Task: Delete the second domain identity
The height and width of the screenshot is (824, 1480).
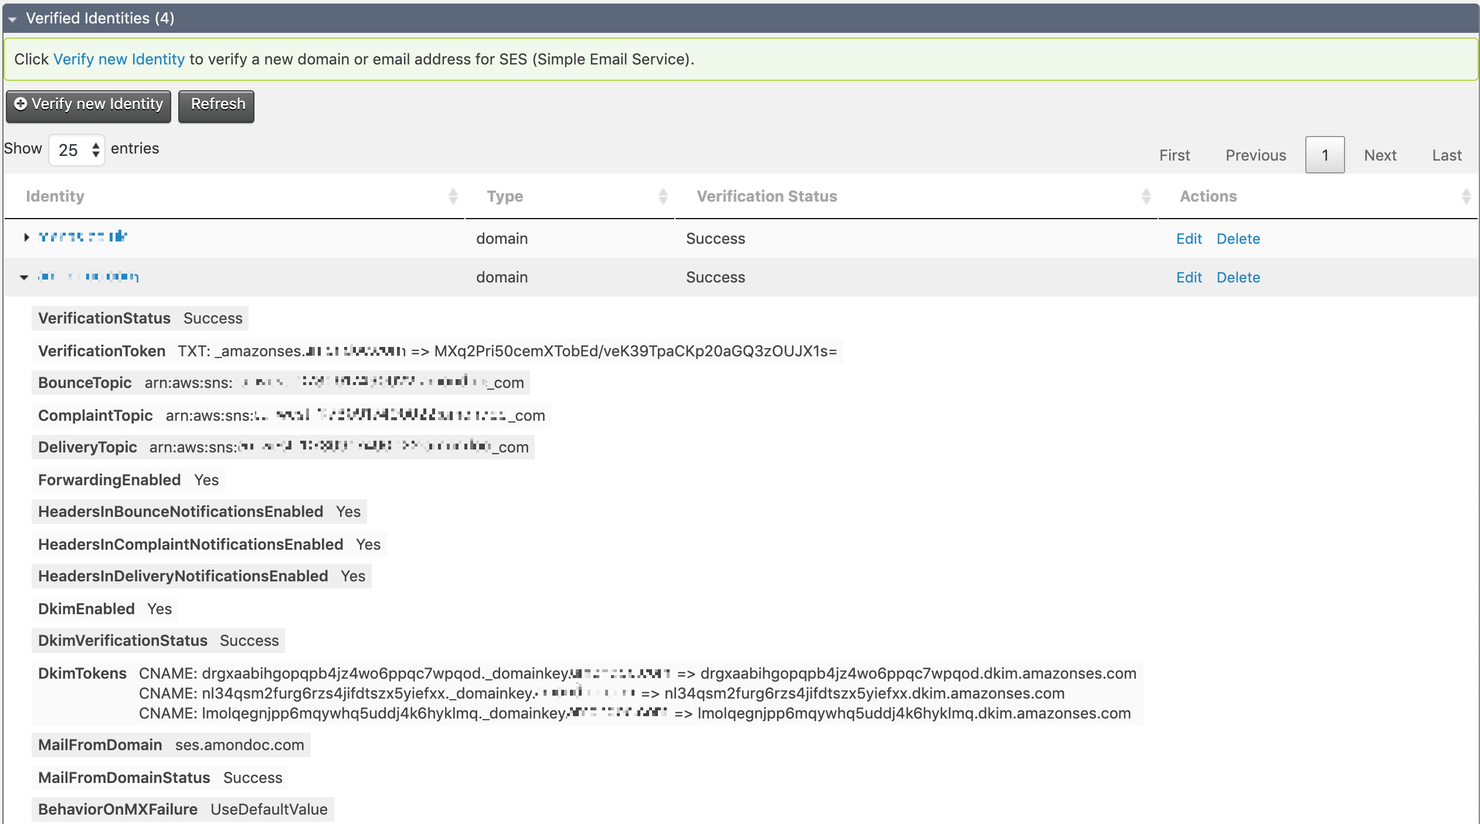Action: pos(1238,277)
